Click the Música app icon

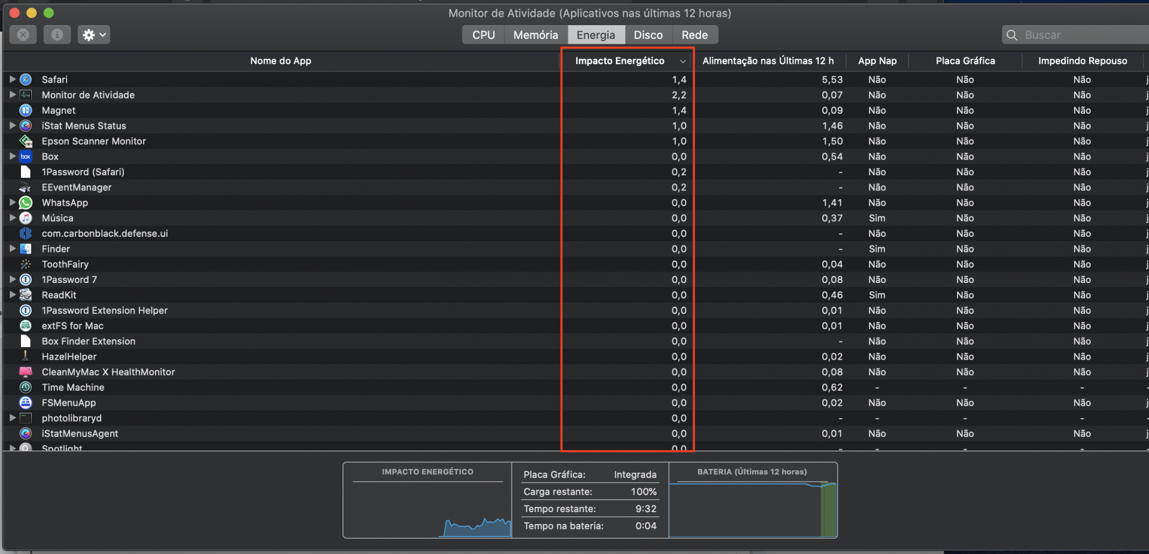pos(26,218)
